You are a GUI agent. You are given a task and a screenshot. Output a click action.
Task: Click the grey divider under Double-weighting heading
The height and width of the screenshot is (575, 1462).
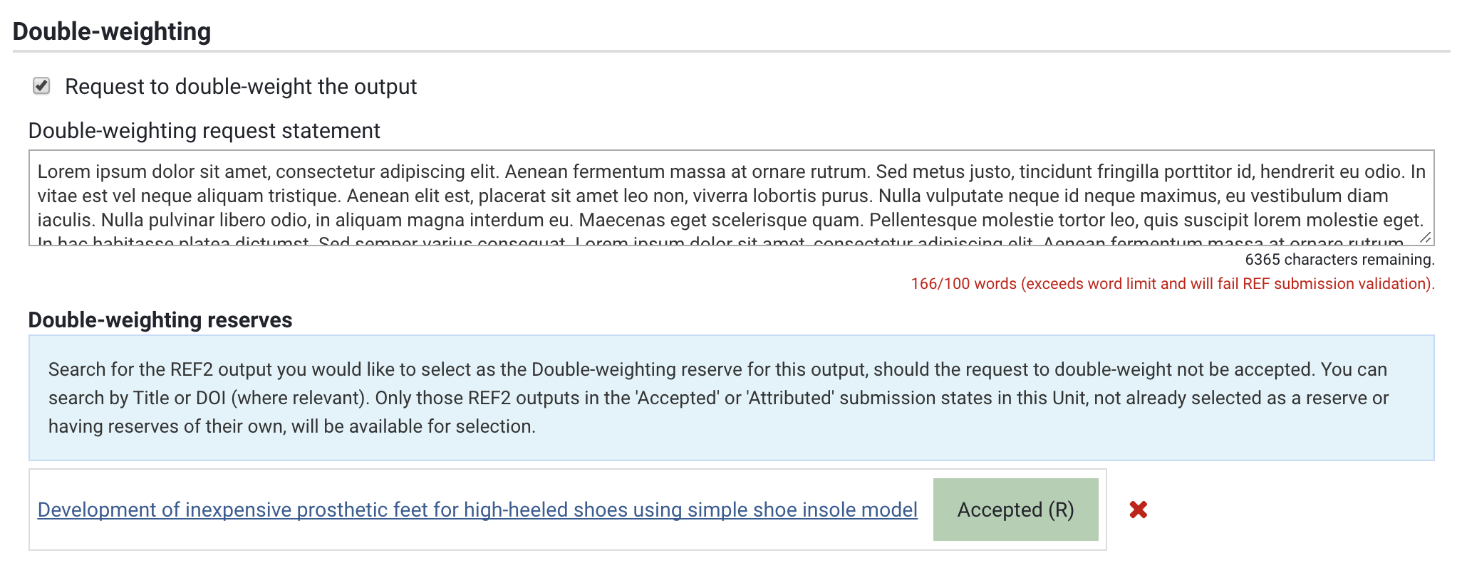coord(731,51)
